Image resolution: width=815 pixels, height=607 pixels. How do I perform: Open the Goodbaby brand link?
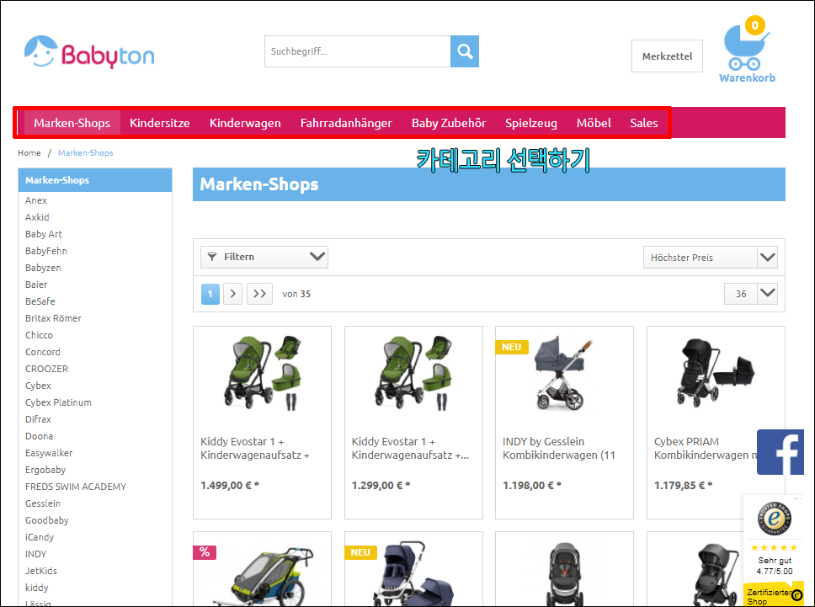(47, 521)
